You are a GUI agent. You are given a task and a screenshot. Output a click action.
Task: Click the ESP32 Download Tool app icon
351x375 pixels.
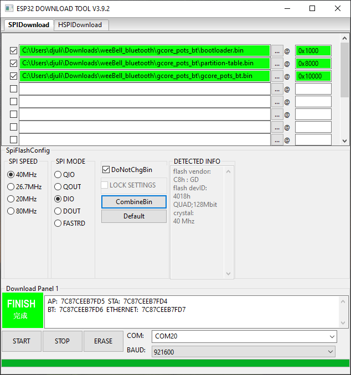click(9, 9)
